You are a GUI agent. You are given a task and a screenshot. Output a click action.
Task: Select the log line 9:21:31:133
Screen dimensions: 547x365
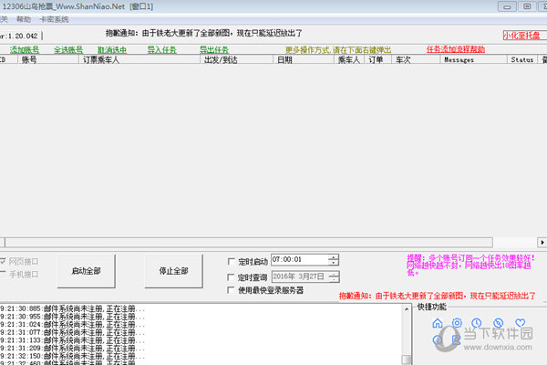point(72,340)
